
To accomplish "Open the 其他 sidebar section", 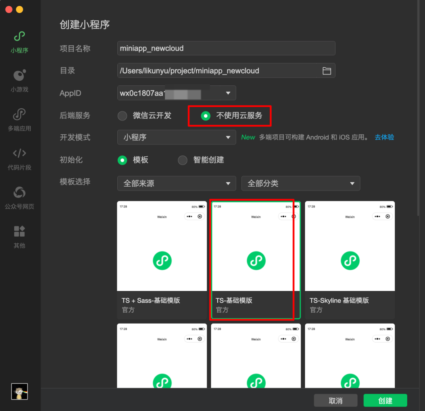I will pyautogui.click(x=20, y=237).
